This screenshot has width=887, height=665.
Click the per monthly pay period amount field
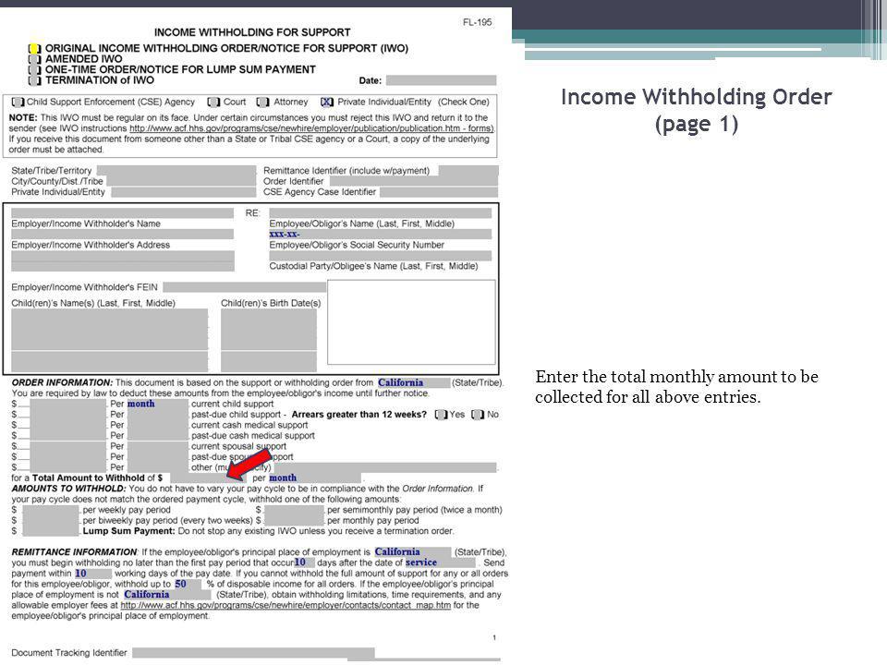click(294, 521)
